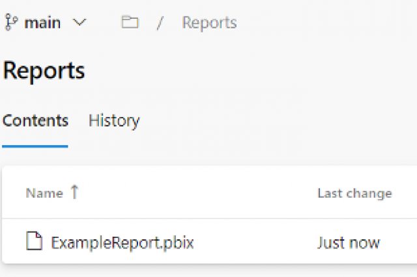The image size is (417, 277).
Task: Open the ExampleReport.pbix file
Action: (122, 243)
